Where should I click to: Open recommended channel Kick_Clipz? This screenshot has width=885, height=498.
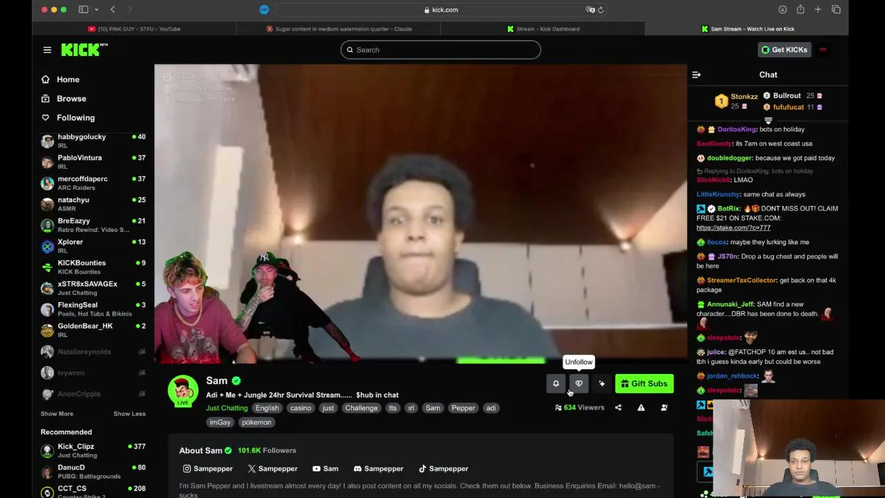tap(93, 451)
